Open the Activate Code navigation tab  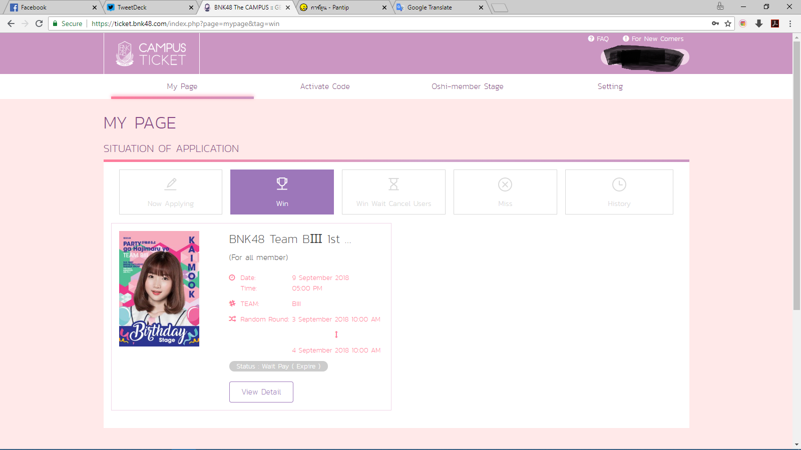pyautogui.click(x=325, y=86)
